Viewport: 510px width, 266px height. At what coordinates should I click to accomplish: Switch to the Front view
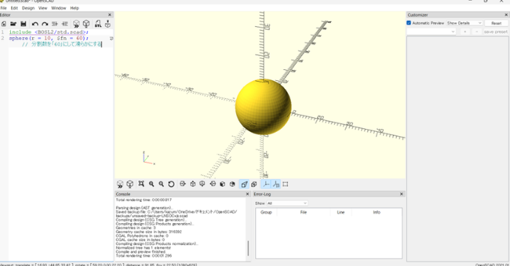coord(222,184)
